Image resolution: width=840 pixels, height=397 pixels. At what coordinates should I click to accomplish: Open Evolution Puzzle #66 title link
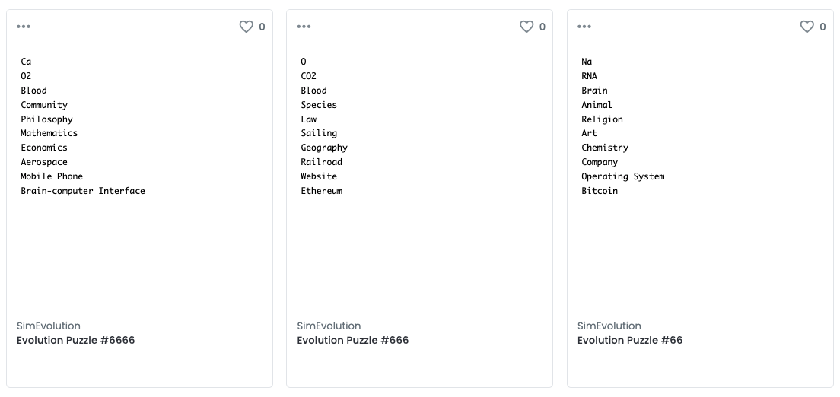630,340
